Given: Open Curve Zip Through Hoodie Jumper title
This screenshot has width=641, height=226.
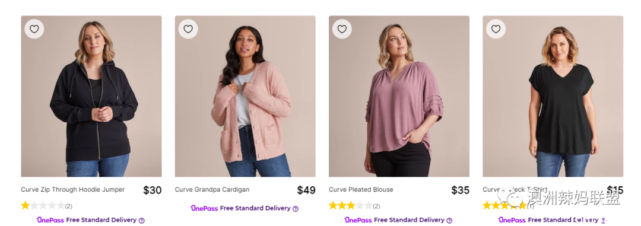Looking at the screenshot, I should coord(73,190).
